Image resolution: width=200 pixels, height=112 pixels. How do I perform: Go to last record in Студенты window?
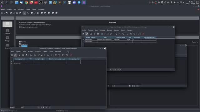[118, 70]
